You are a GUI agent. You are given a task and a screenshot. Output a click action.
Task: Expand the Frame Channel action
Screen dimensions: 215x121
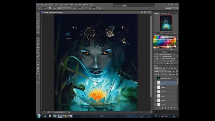[161, 58]
